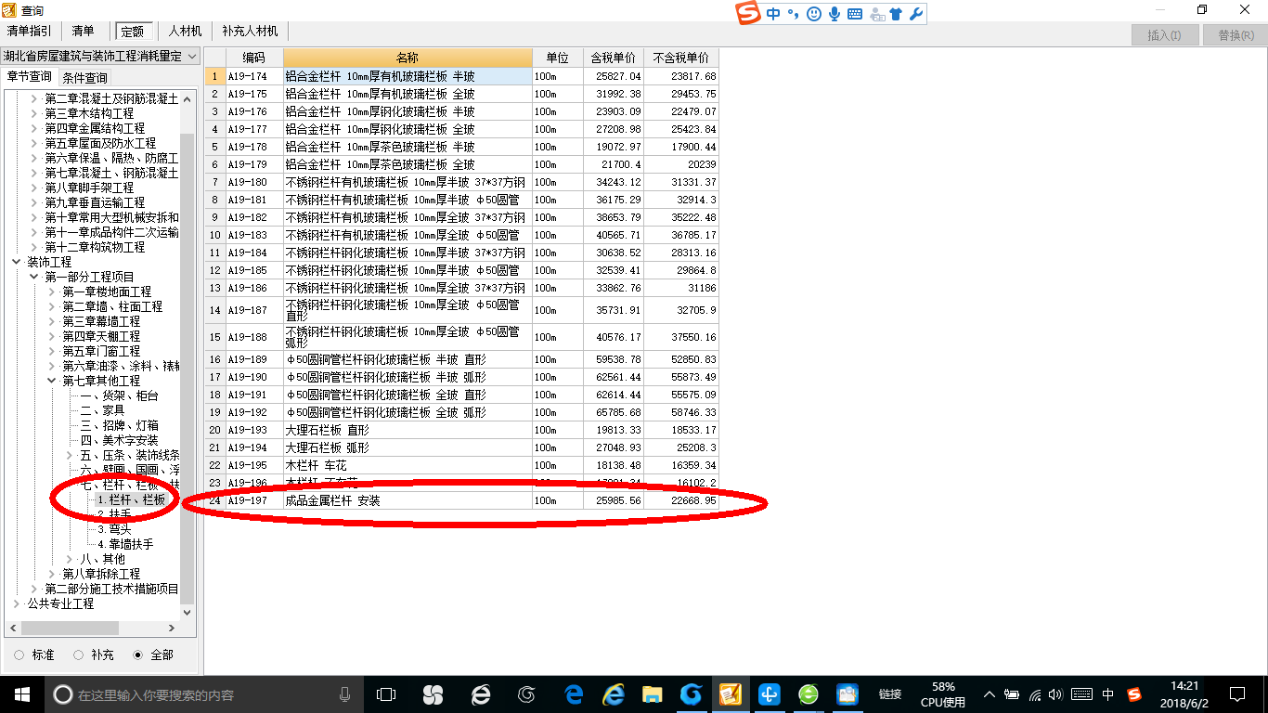Viewport: 1268px width, 713px height.
Task: Click price cell 59538.78
Action: coord(613,359)
